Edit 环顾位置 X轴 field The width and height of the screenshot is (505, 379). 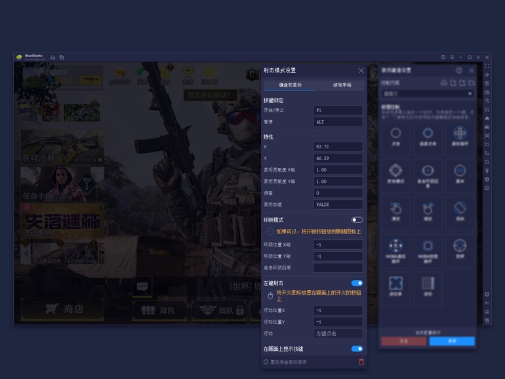point(338,245)
